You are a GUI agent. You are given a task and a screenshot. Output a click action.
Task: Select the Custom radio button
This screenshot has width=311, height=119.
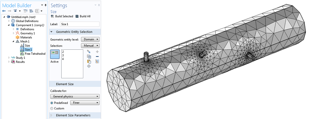coord(52,108)
